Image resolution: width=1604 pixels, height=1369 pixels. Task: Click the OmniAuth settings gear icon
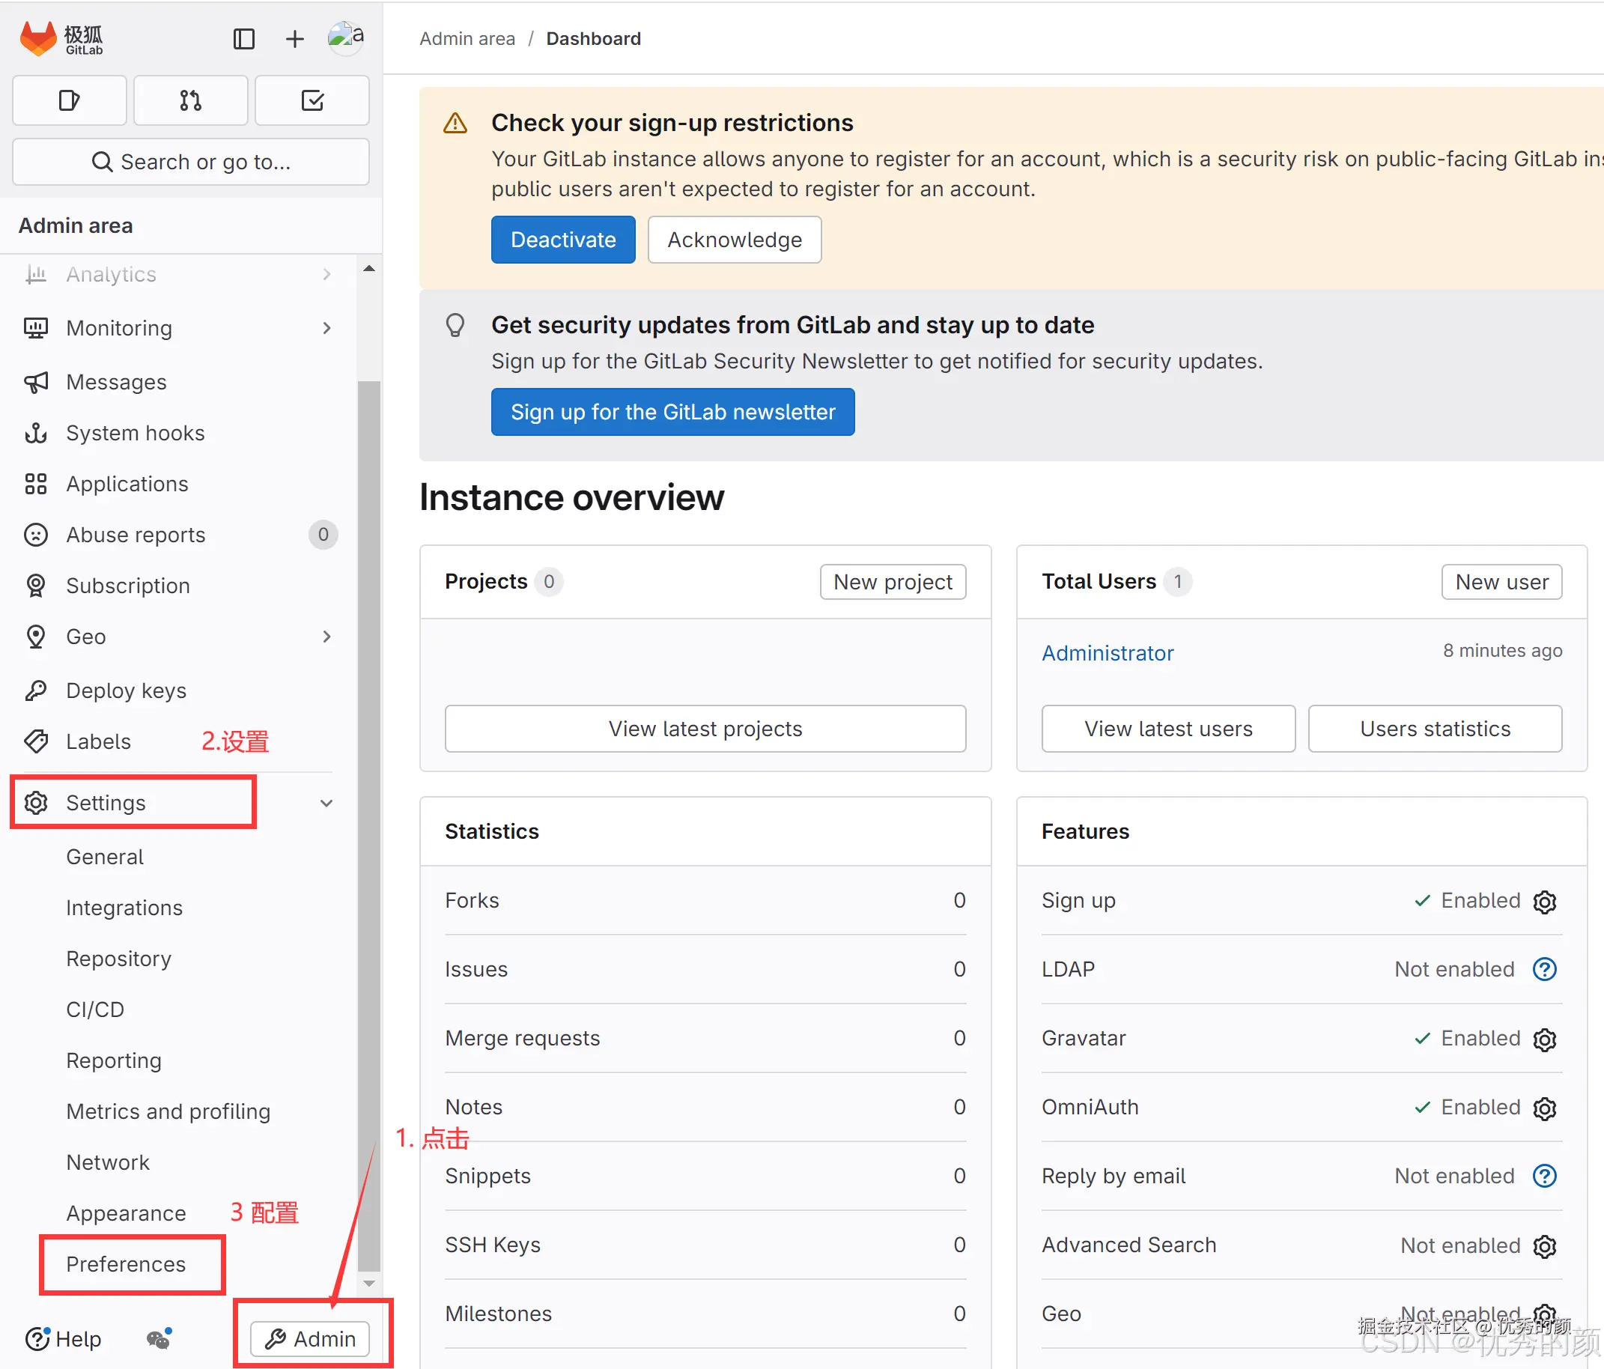point(1544,1108)
